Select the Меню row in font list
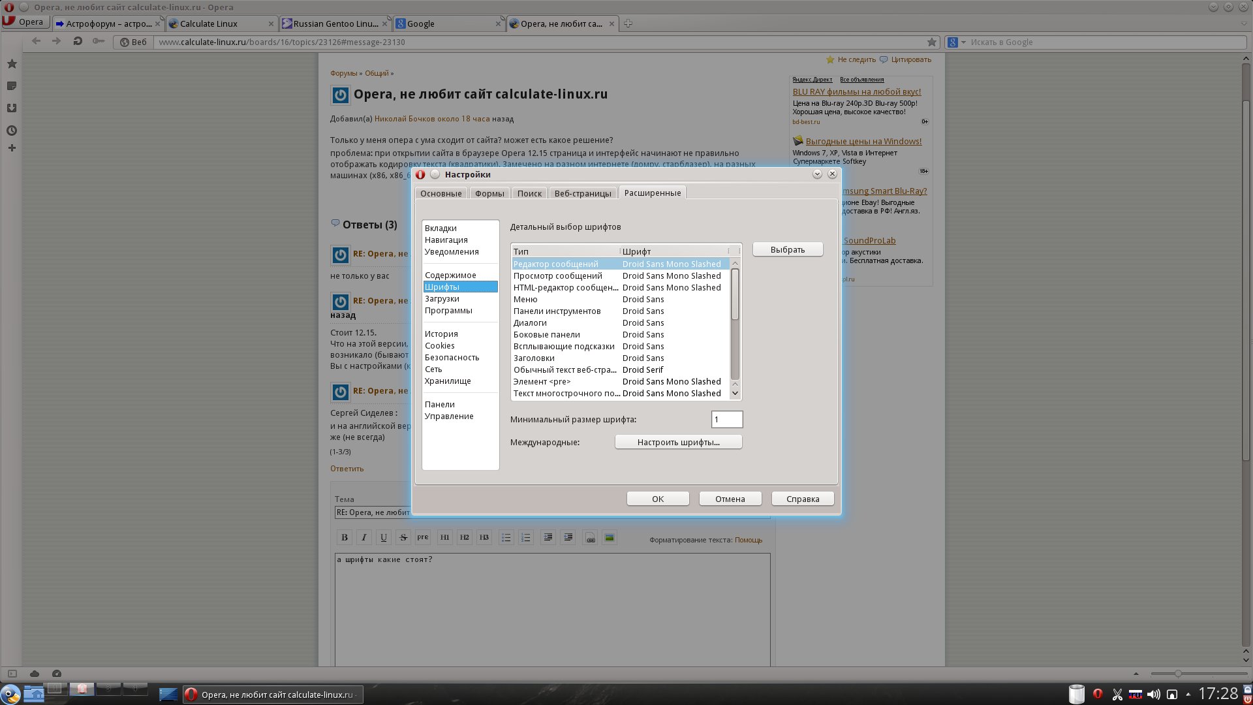The height and width of the screenshot is (705, 1253). click(x=620, y=299)
